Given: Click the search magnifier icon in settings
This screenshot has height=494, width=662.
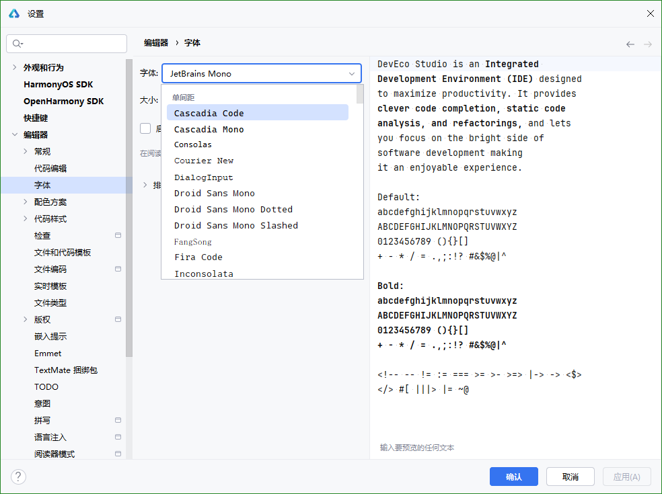Looking at the screenshot, I should (x=17, y=44).
